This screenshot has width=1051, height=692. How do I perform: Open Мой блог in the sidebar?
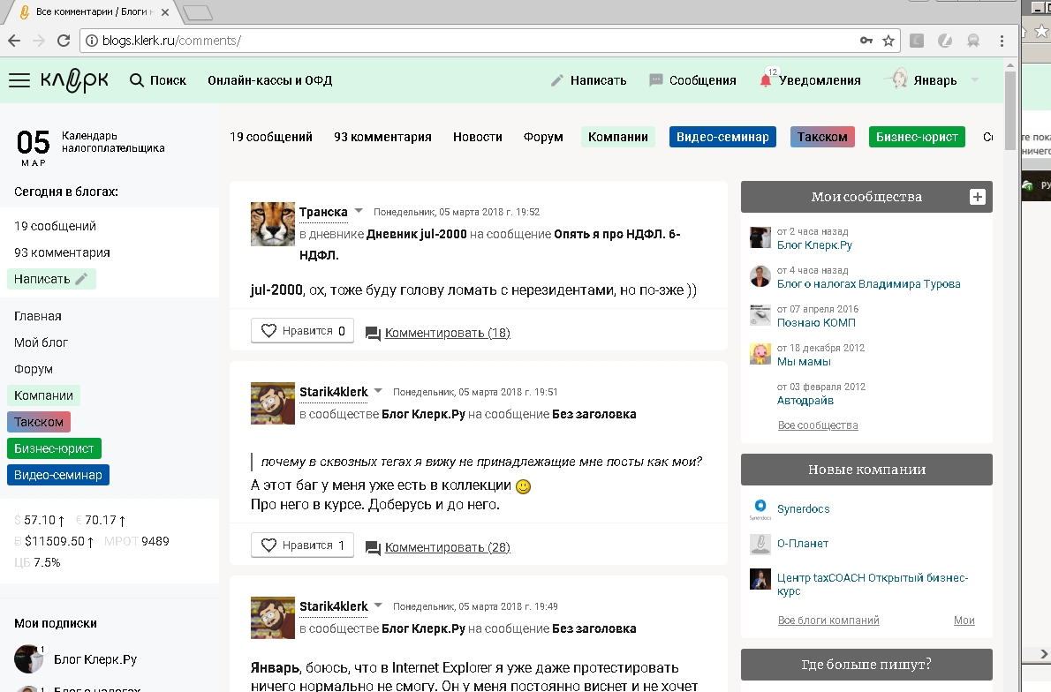click(x=41, y=342)
